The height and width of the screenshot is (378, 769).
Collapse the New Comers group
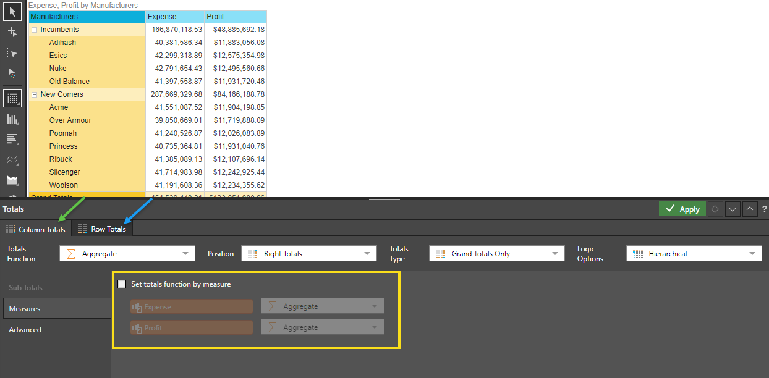click(34, 94)
